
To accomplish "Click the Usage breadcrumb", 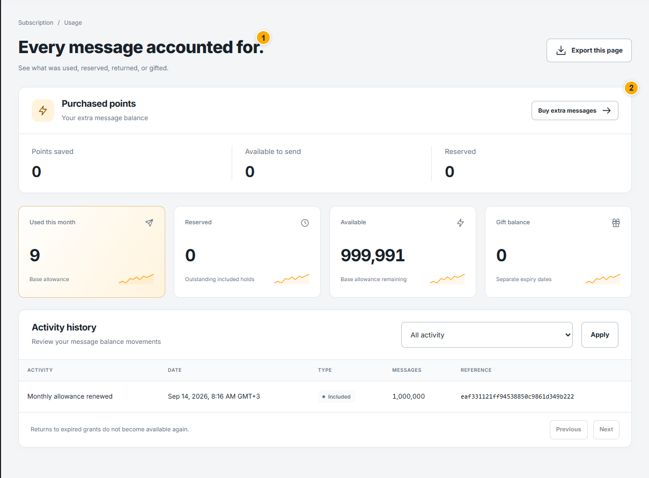I will pos(73,23).
